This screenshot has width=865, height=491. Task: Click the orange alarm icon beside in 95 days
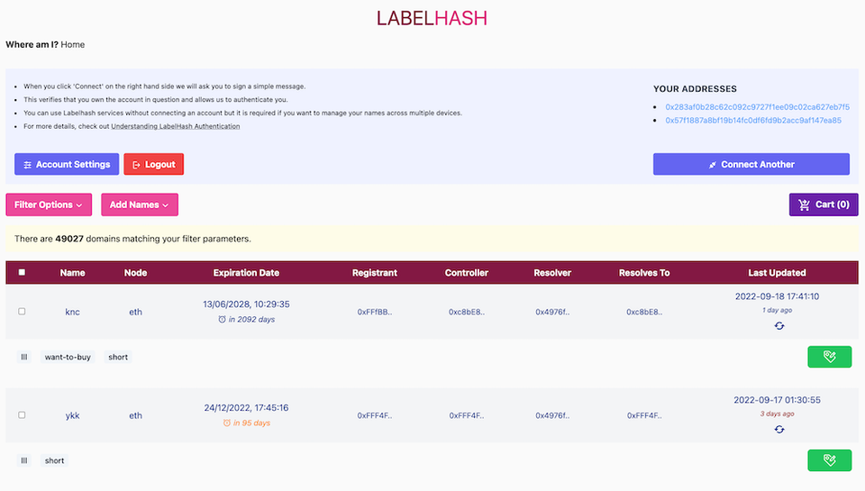[x=226, y=423]
